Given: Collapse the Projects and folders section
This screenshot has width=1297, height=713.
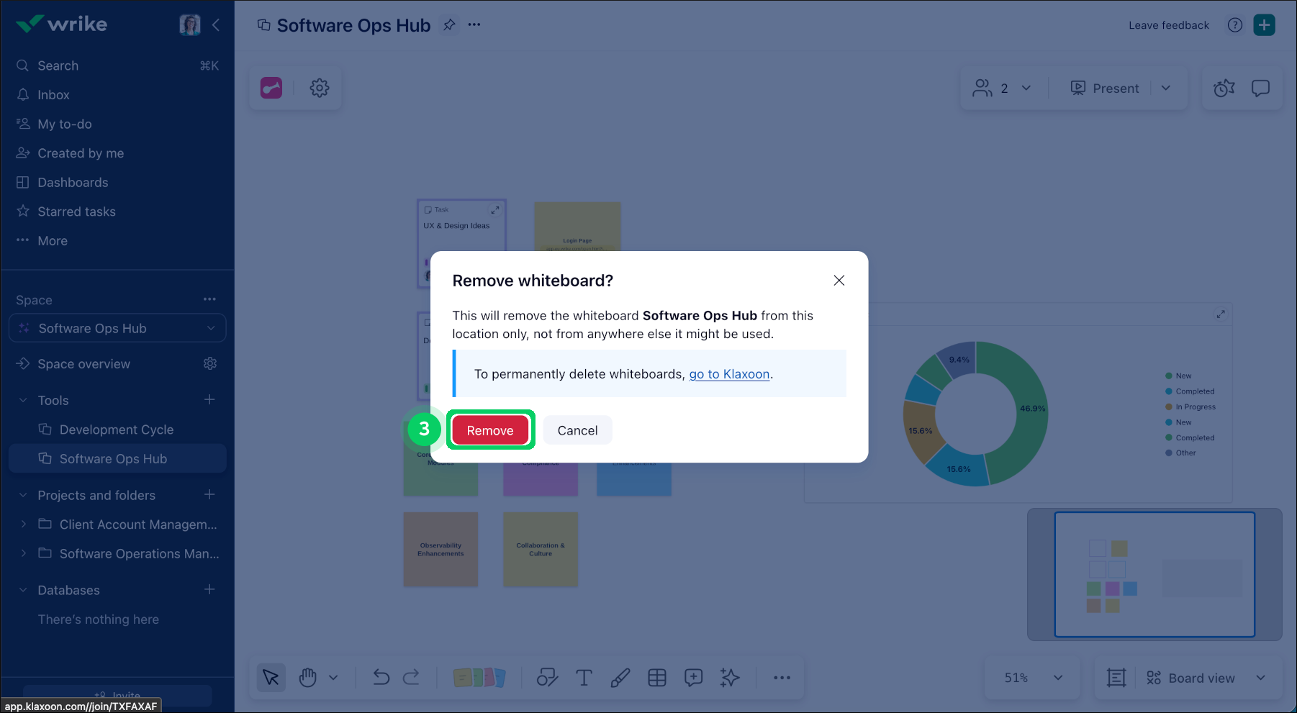Looking at the screenshot, I should click(x=23, y=496).
